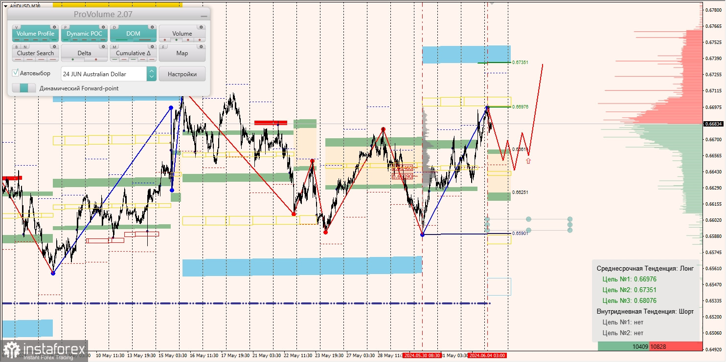Open Cumulative Δ gear settings
Screen dimensions: 726x362
pos(152,47)
